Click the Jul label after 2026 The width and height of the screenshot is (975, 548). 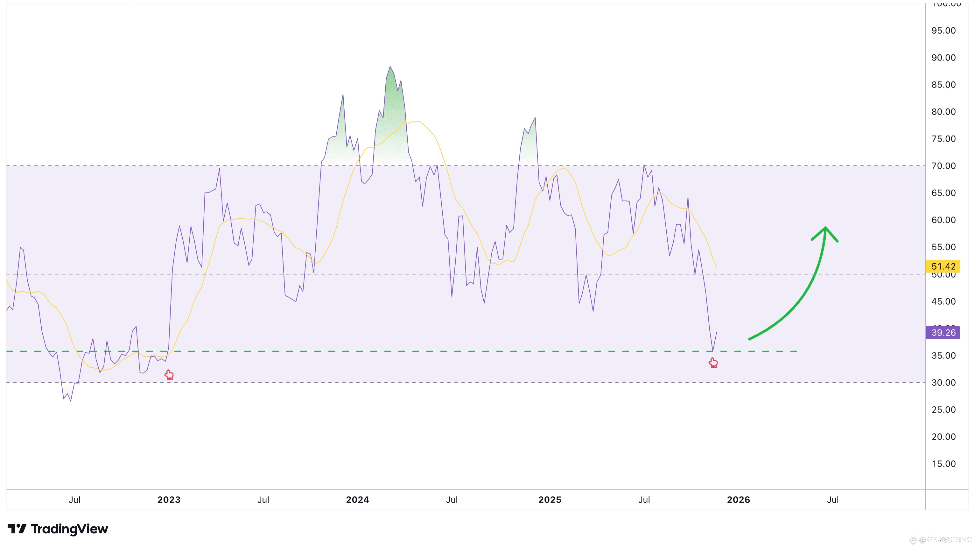click(x=833, y=500)
